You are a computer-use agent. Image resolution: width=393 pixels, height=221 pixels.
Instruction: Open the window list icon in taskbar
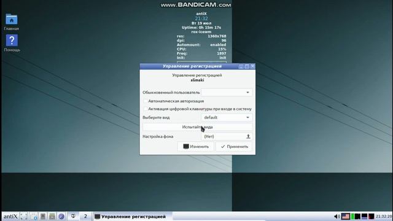click(x=52, y=216)
